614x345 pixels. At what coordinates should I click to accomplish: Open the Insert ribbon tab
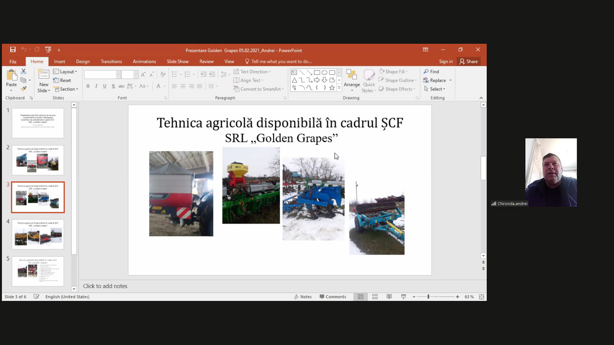60,62
